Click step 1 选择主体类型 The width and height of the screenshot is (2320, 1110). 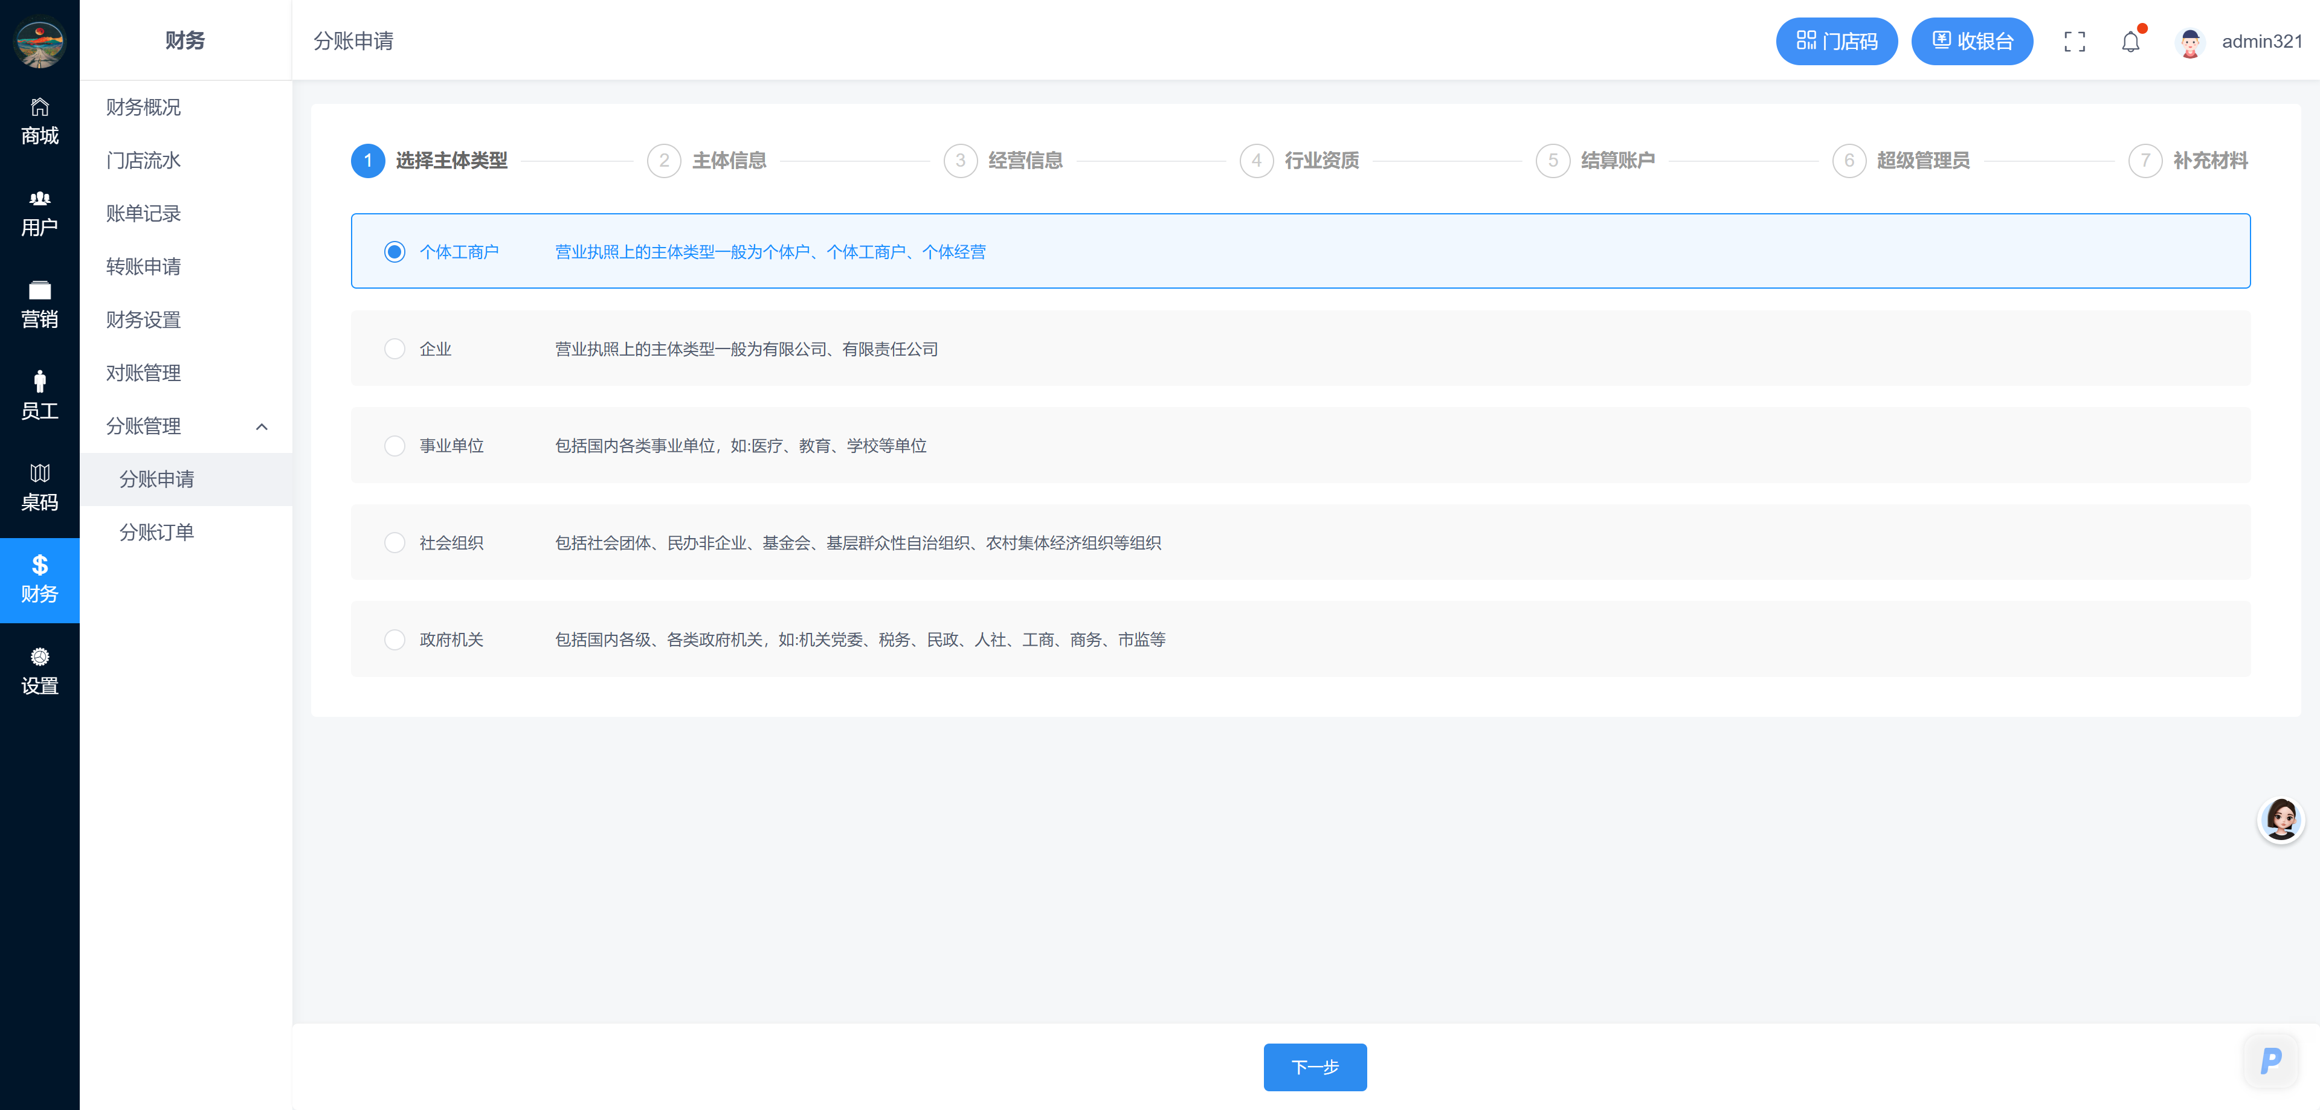click(x=430, y=160)
